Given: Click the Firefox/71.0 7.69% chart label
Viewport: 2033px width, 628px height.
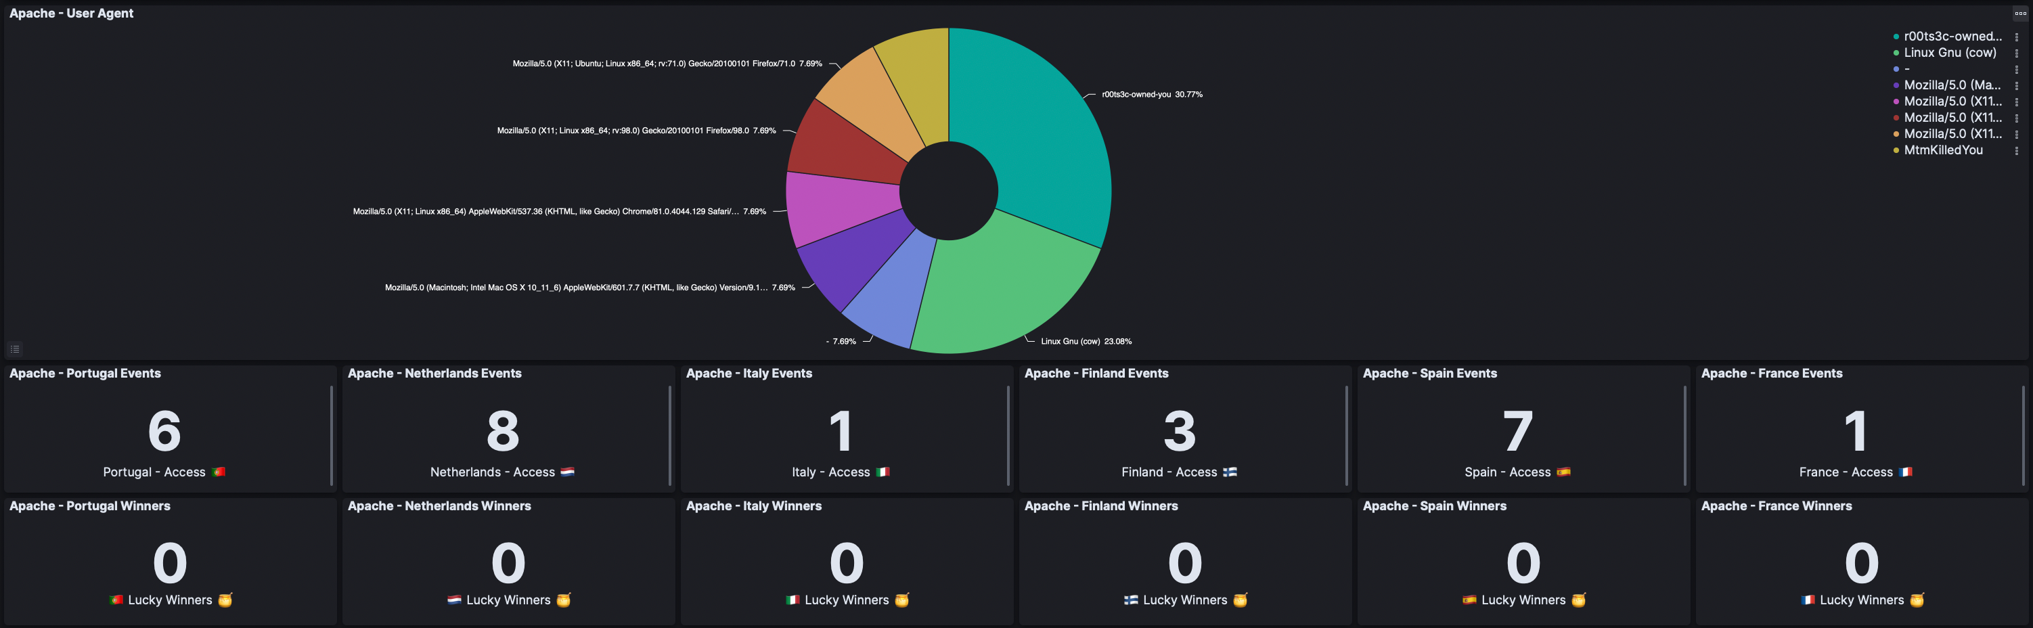Looking at the screenshot, I should click(x=667, y=64).
